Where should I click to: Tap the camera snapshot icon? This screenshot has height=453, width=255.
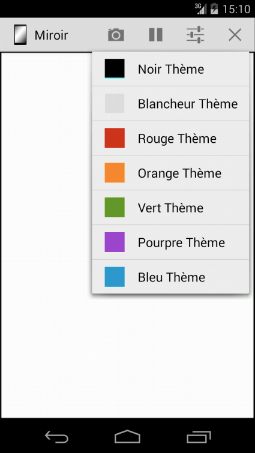click(x=116, y=35)
